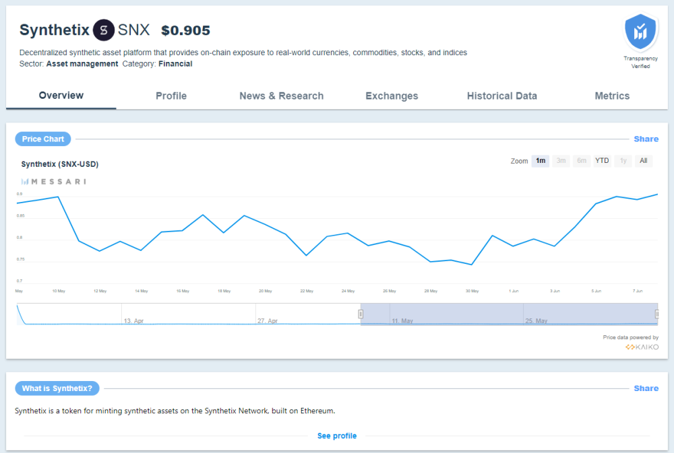Click the right range navigator handle
The height and width of the screenshot is (453, 674).
coord(656,314)
